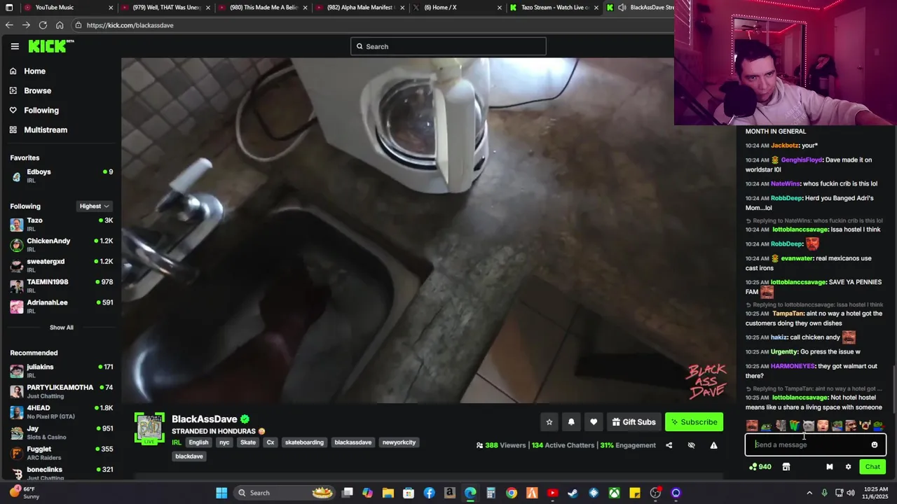Close the YouTube Music browser tab
The image size is (897, 504).
pyautogui.click(x=111, y=8)
